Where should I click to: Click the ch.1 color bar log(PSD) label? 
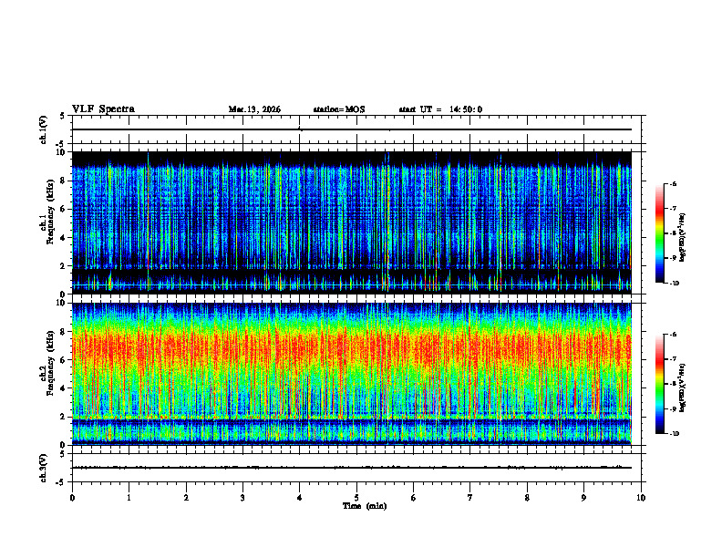click(683, 237)
